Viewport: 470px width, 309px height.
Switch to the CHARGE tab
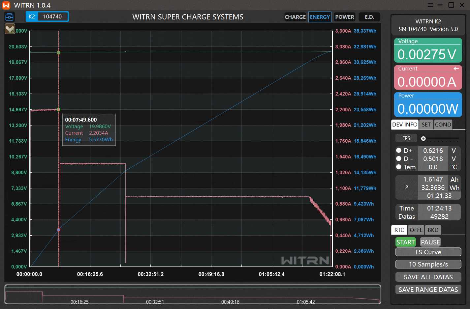(295, 17)
